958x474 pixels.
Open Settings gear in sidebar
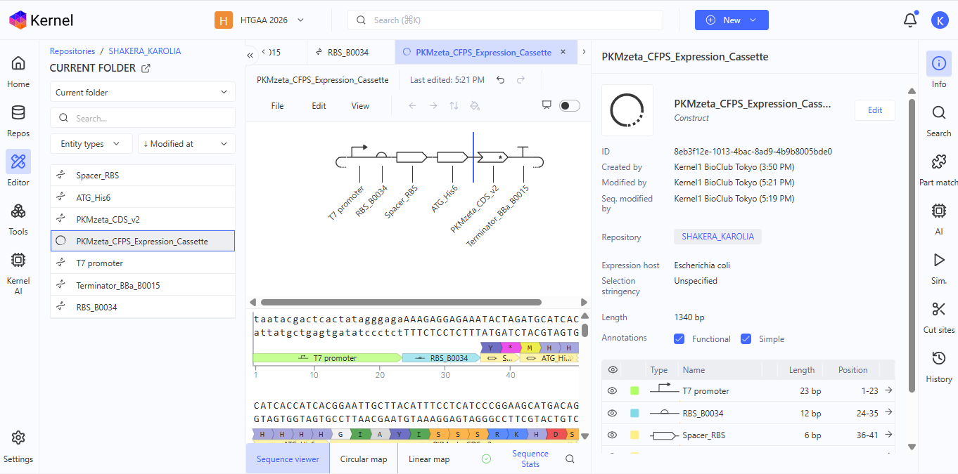tap(18, 446)
